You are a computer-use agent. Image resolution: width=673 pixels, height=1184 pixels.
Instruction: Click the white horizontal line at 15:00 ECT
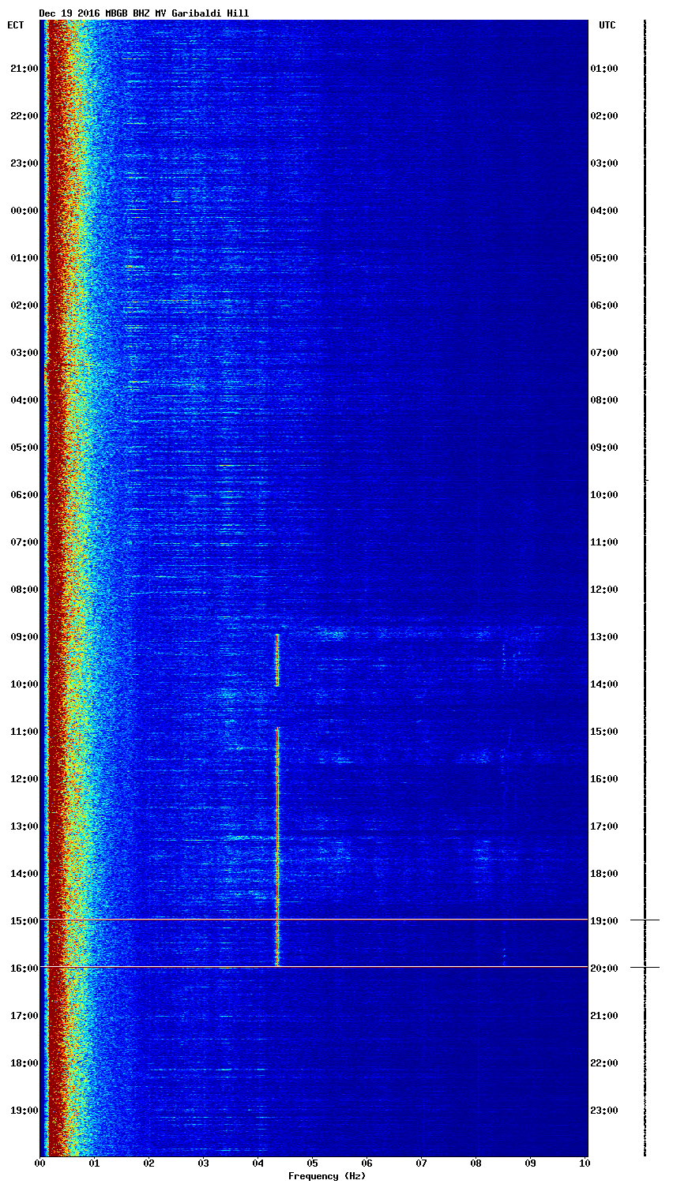click(314, 920)
